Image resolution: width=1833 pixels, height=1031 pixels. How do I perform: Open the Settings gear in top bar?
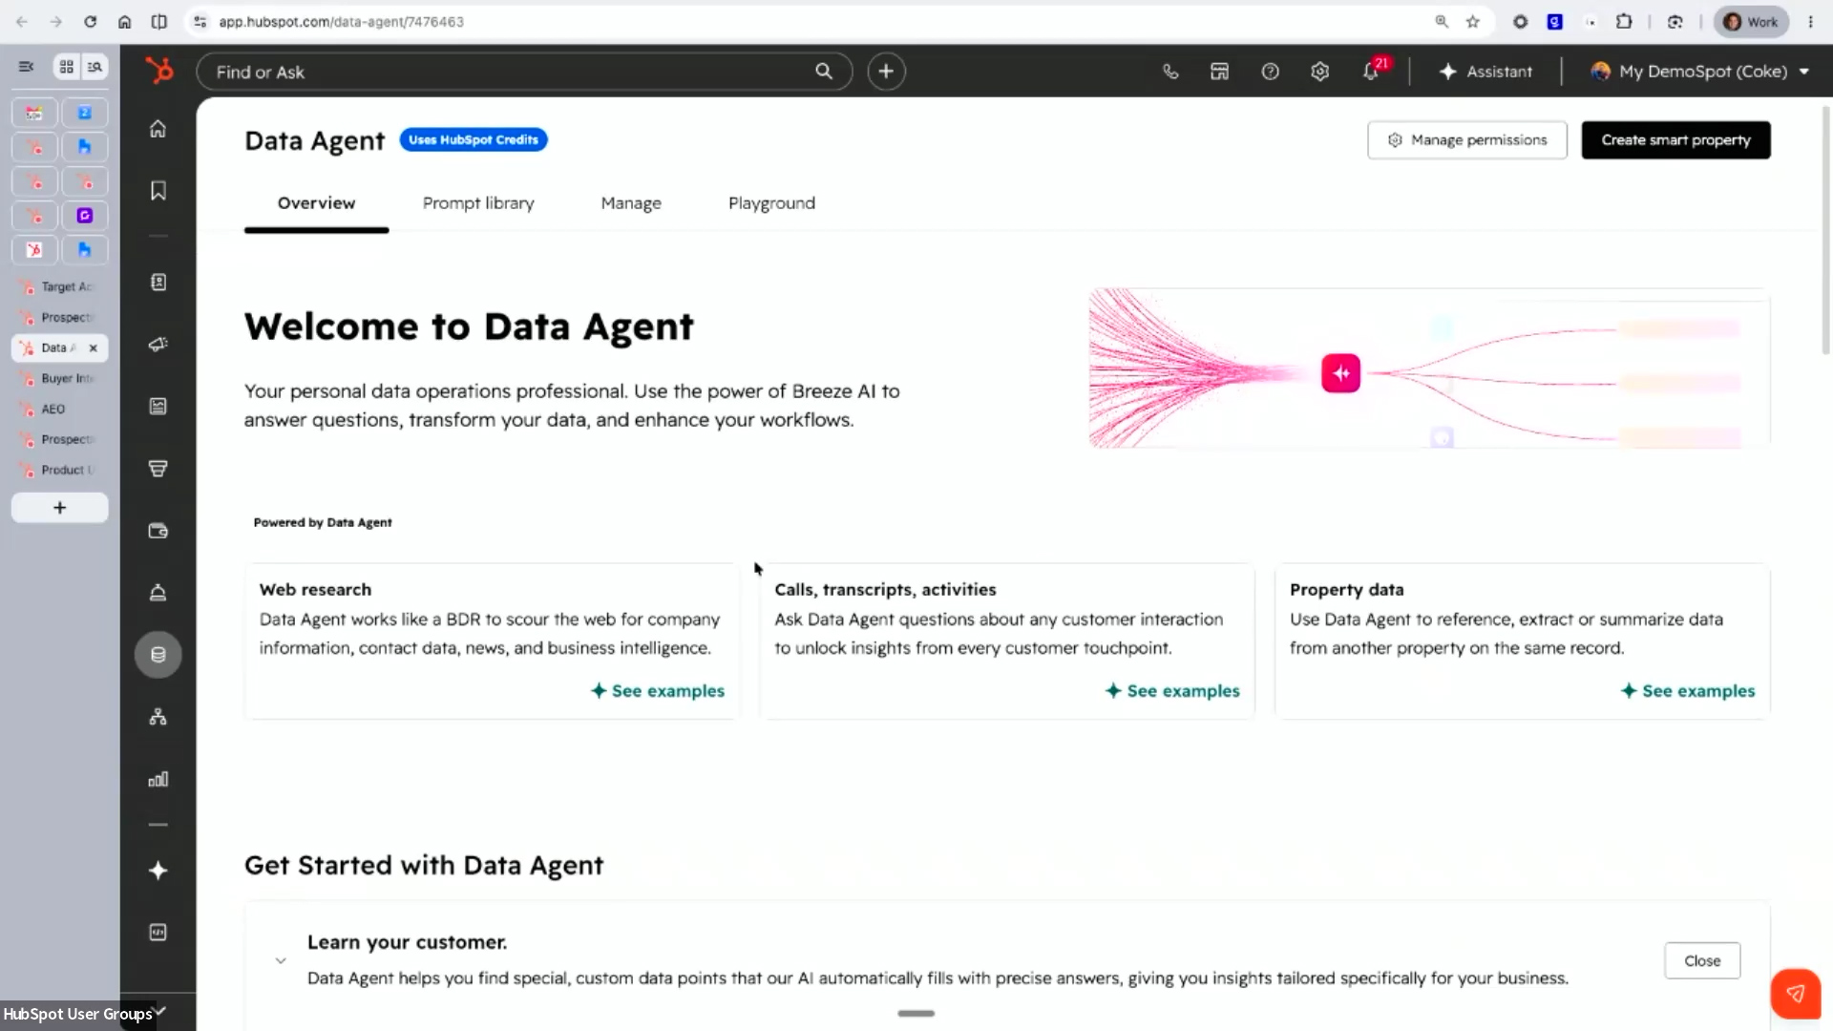tap(1320, 72)
